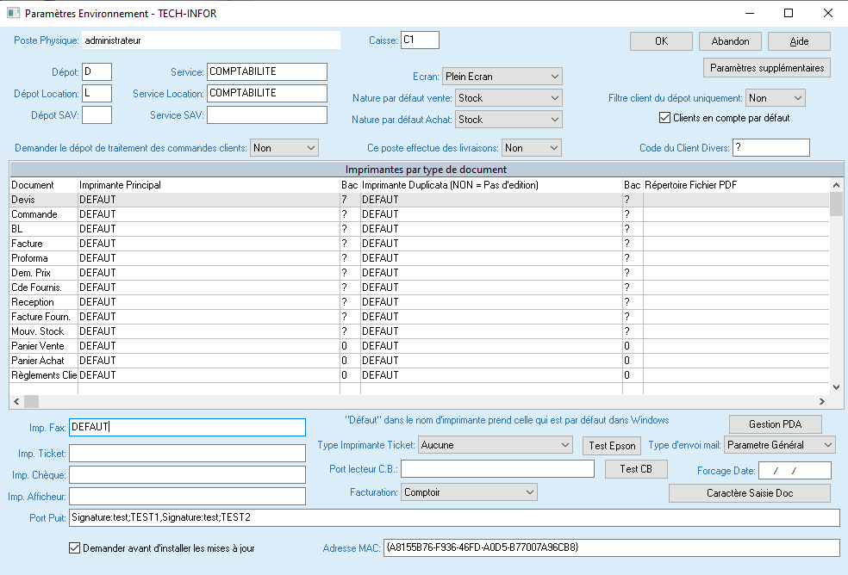Image resolution: width=848 pixels, height=575 pixels.
Task: Open 'Filtre client du dépot uniquement' dropdown
Action: (776, 98)
